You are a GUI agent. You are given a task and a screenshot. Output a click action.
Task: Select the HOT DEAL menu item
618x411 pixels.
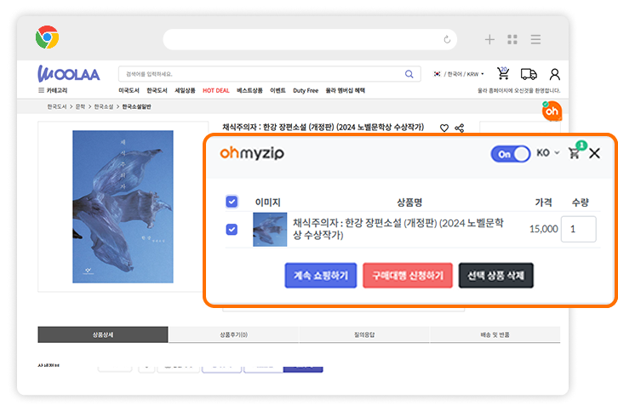[x=215, y=90]
